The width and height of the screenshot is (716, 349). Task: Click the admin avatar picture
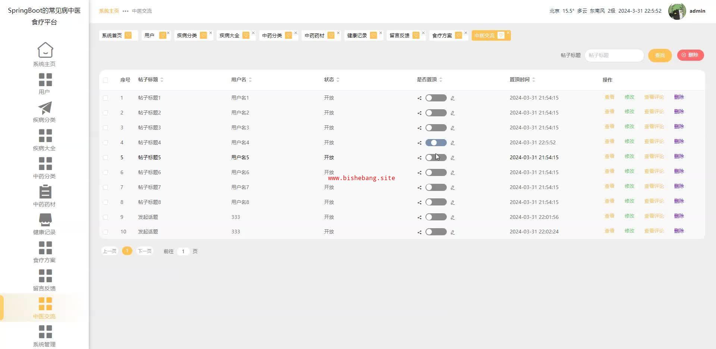(x=677, y=11)
